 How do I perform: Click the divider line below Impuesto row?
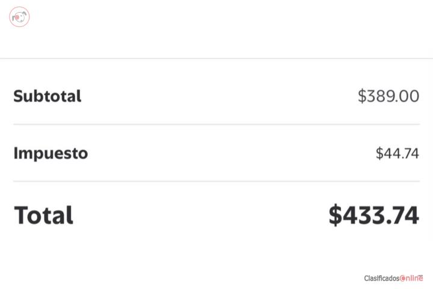pos(216,181)
